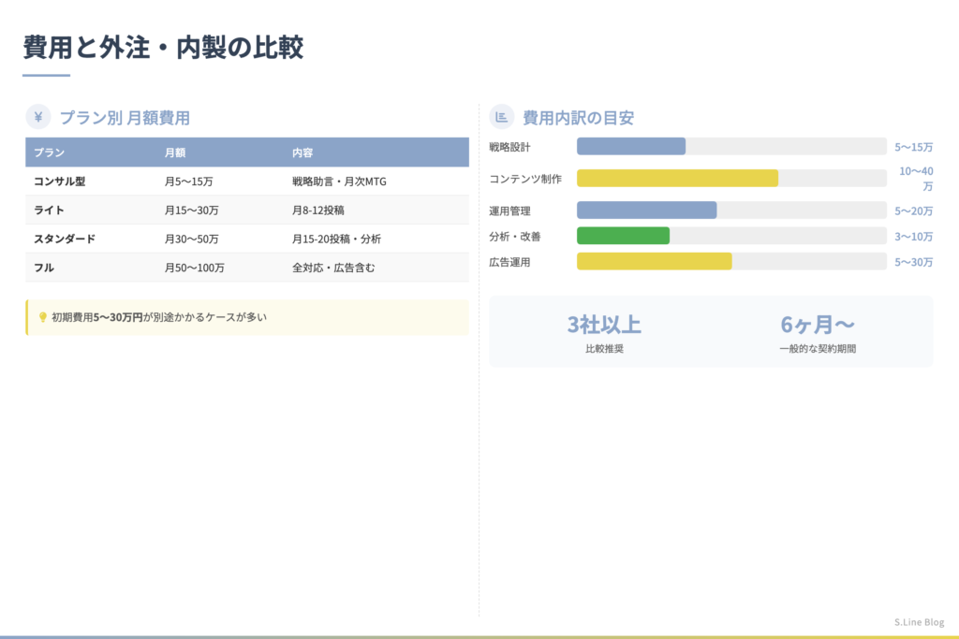Click the 6ヶ月〜 statistic
Image resolution: width=959 pixels, height=639 pixels.
[817, 325]
